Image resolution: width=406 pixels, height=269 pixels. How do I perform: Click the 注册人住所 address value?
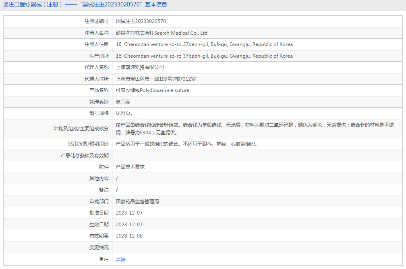pos(204,44)
